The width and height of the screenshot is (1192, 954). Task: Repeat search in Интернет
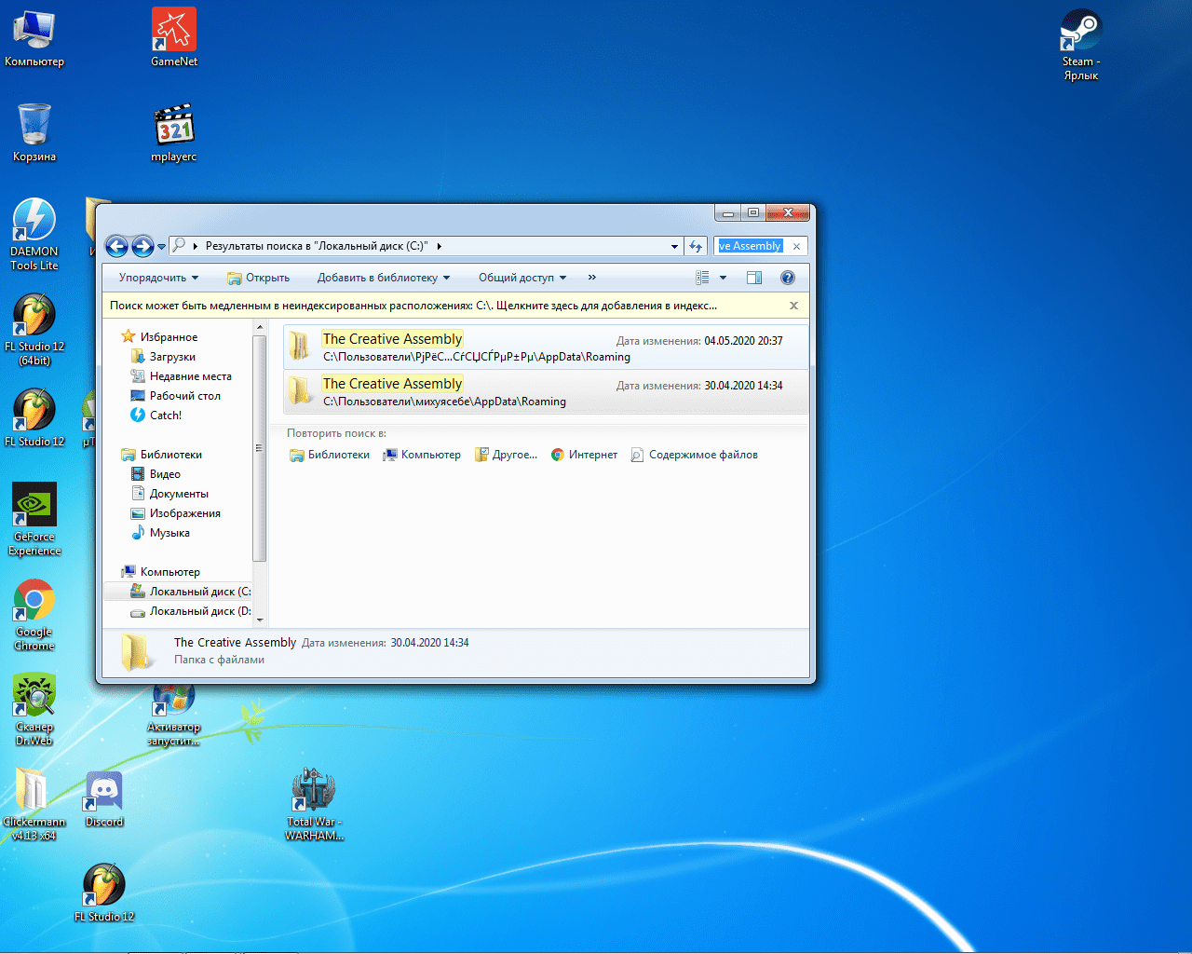coord(584,455)
